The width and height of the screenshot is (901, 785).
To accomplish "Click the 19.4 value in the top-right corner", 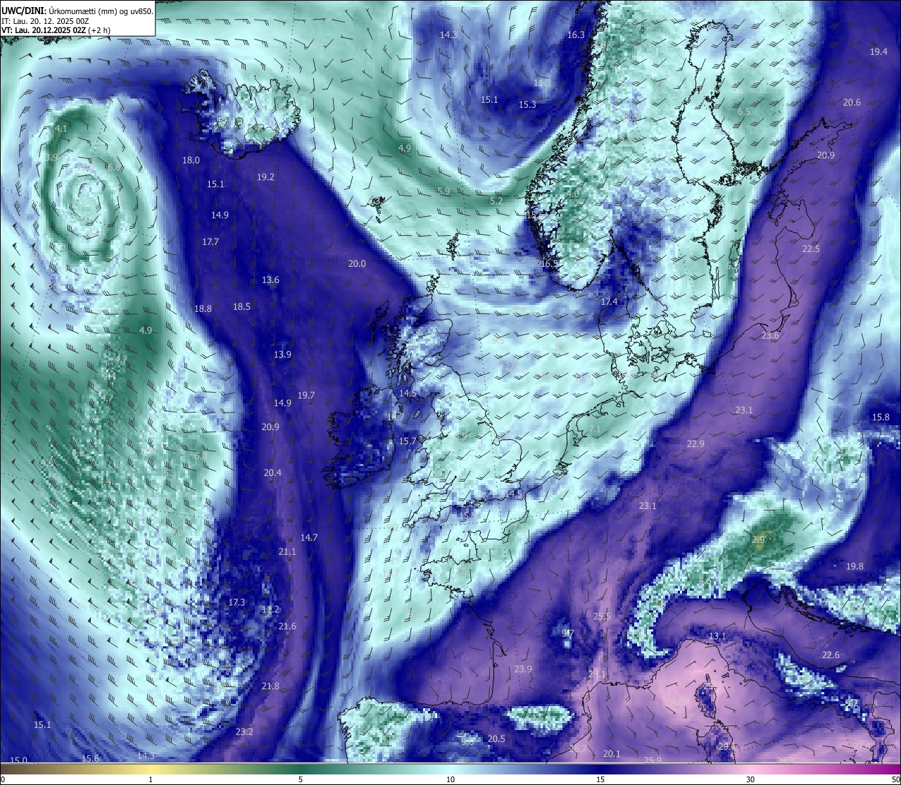I will [x=878, y=52].
